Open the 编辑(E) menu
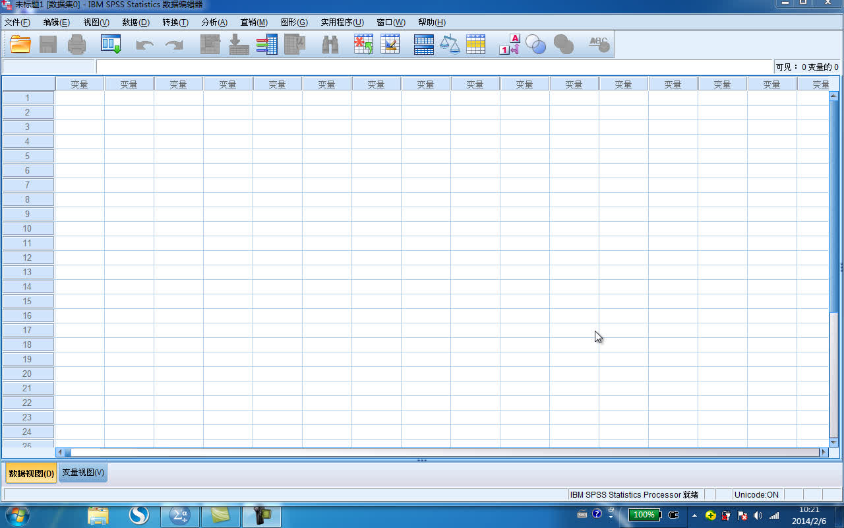Screen dimensions: 844x528 (57, 22)
